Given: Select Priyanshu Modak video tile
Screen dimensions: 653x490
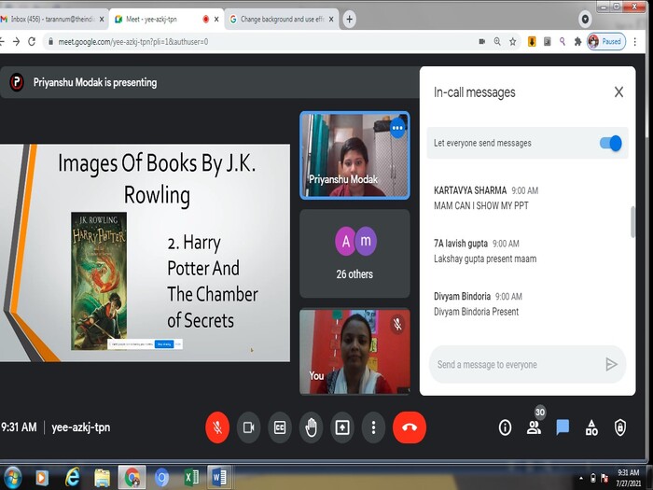Looking at the screenshot, I should (x=354, y=155).
